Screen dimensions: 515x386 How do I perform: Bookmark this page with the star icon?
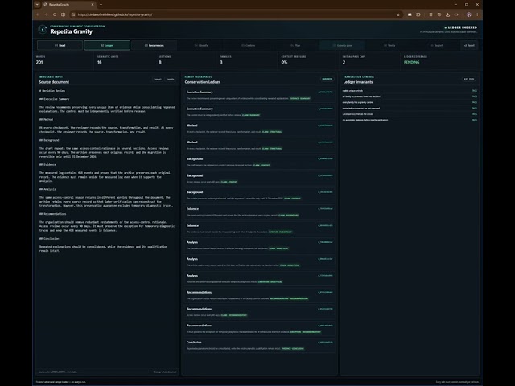coord(398,14)
